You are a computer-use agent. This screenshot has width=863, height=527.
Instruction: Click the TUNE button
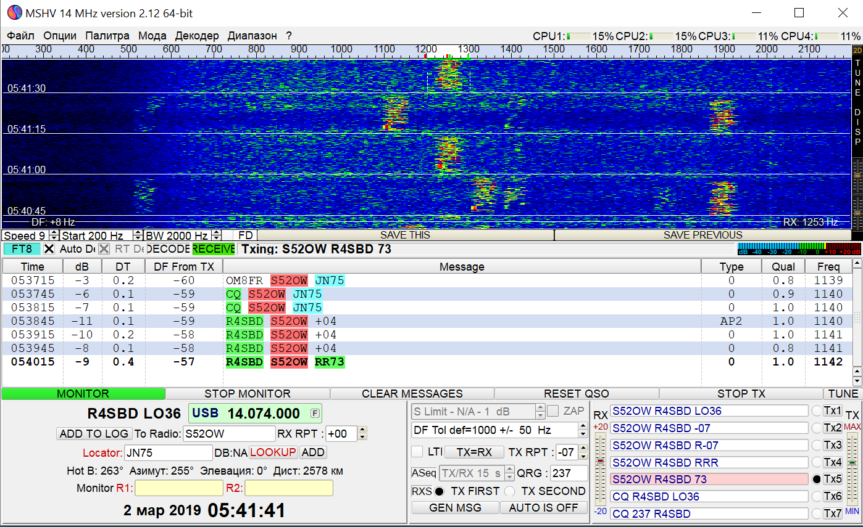click(x=843, y=393)
